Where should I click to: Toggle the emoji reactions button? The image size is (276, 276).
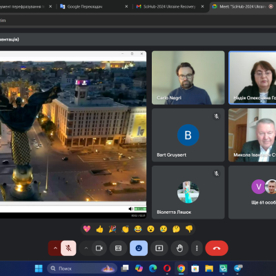click(139, 248)
